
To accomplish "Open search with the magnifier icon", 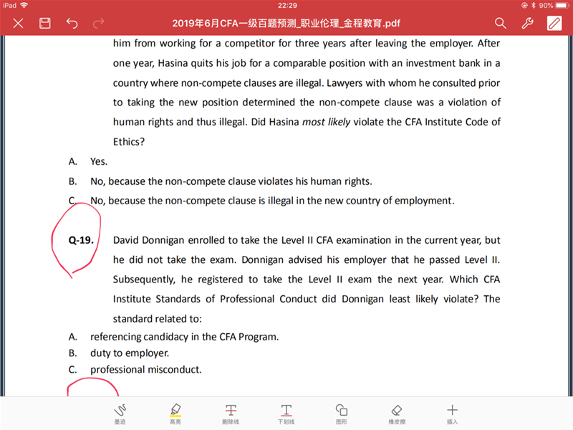I will coord(500,24).
